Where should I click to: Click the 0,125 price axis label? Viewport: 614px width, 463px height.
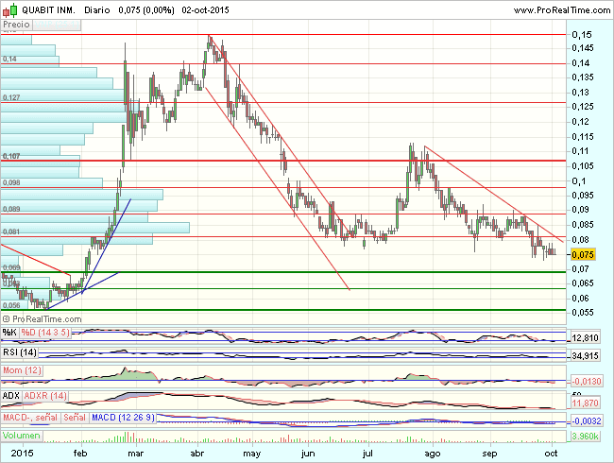pos(583,107)
